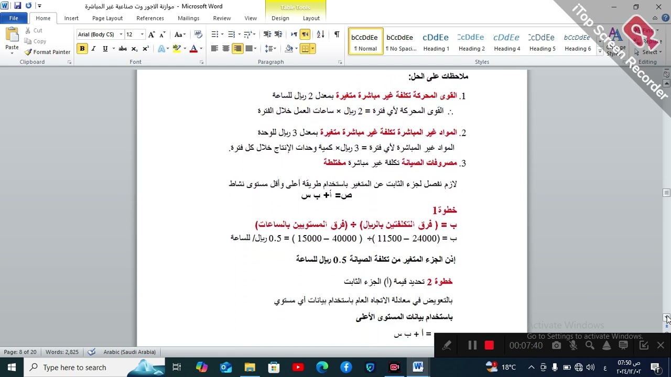This screenshot has height=377, width=671.
Task: Apply superscript formatting
Action: tap(146, 49)
